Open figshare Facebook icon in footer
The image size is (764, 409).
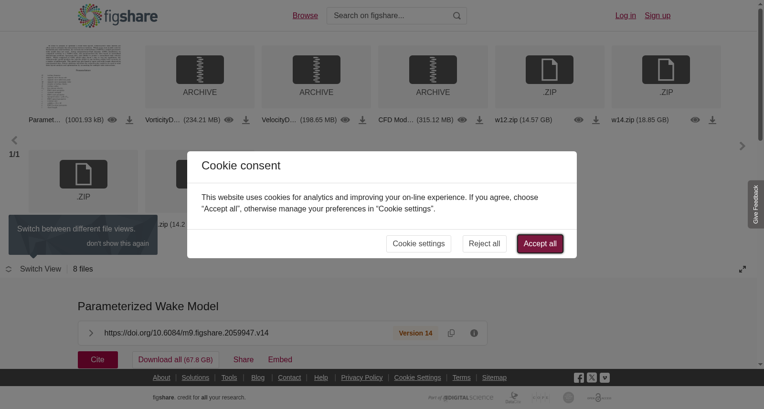pyautogui.click(x=579, y=378)
